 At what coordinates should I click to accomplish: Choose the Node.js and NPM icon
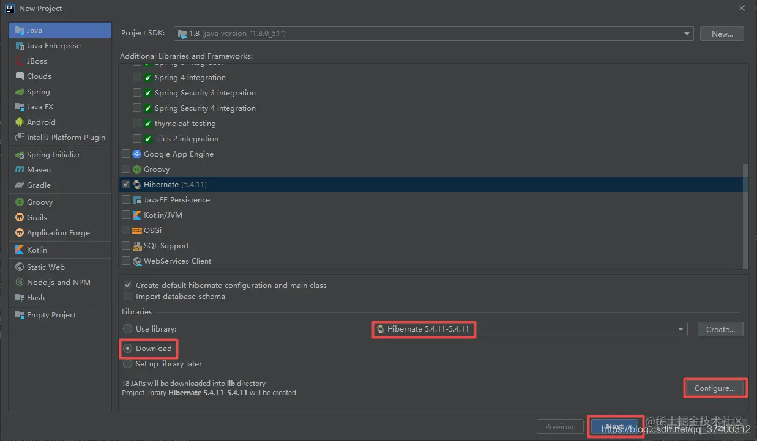(20, 282)
